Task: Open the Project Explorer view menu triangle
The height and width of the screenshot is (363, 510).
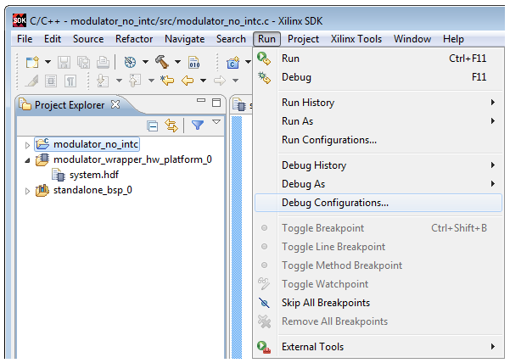Action: tap(216, 122)
